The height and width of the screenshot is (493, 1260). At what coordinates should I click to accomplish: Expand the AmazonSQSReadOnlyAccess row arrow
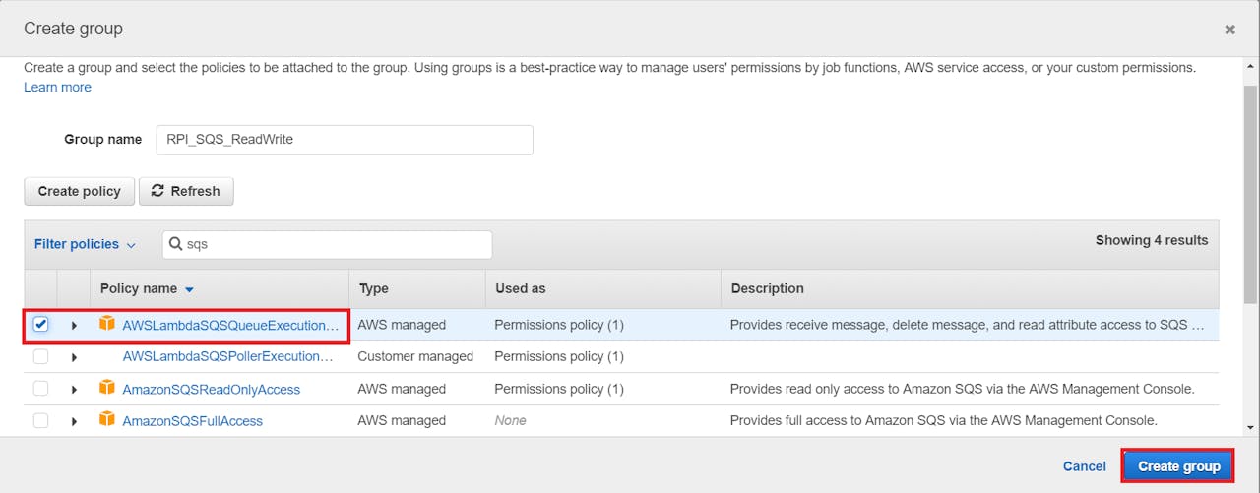pyautogui.click(x=74, y=389)
